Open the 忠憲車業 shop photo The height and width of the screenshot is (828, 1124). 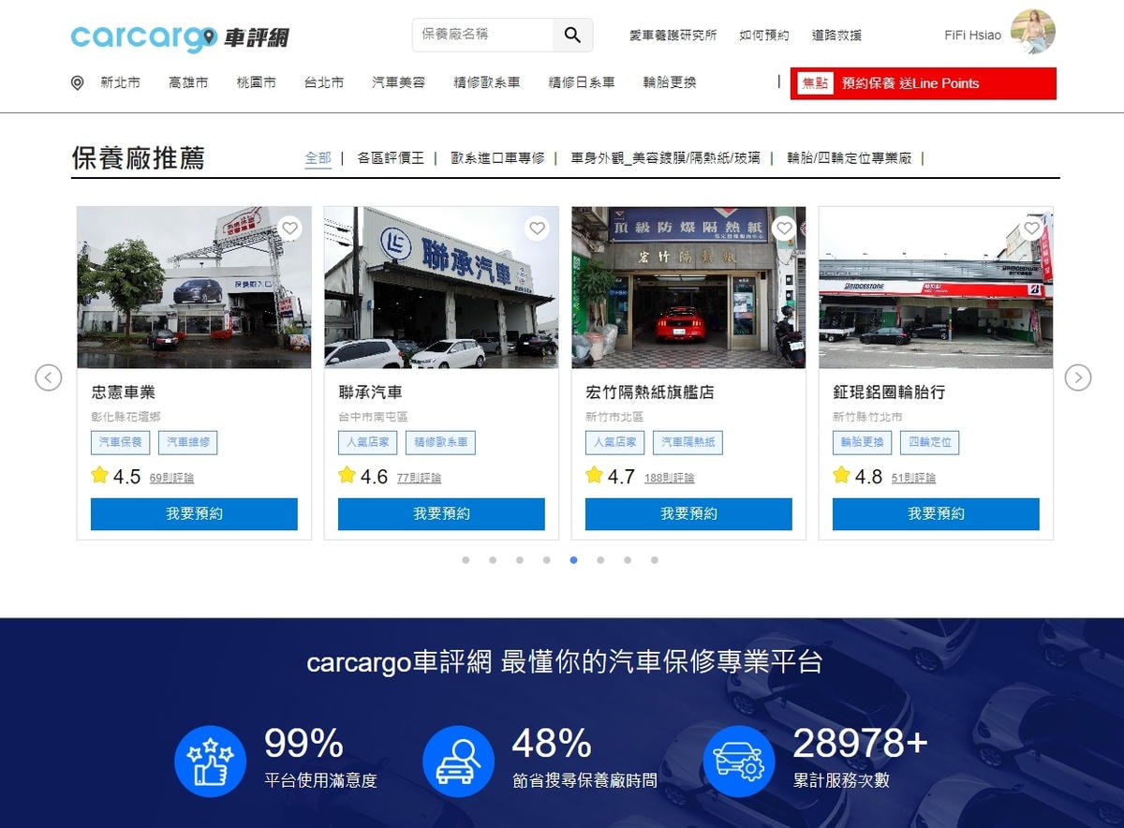click(194, 288)
